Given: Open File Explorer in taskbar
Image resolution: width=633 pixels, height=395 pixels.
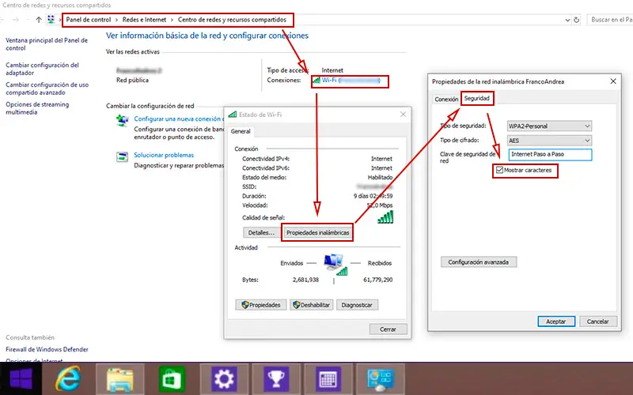Looking at the screenshot, I should [x=120, y=379].
